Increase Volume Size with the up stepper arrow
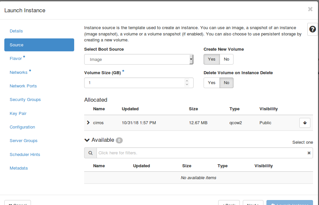The image size is (319, 205). (x=187, y=80)
